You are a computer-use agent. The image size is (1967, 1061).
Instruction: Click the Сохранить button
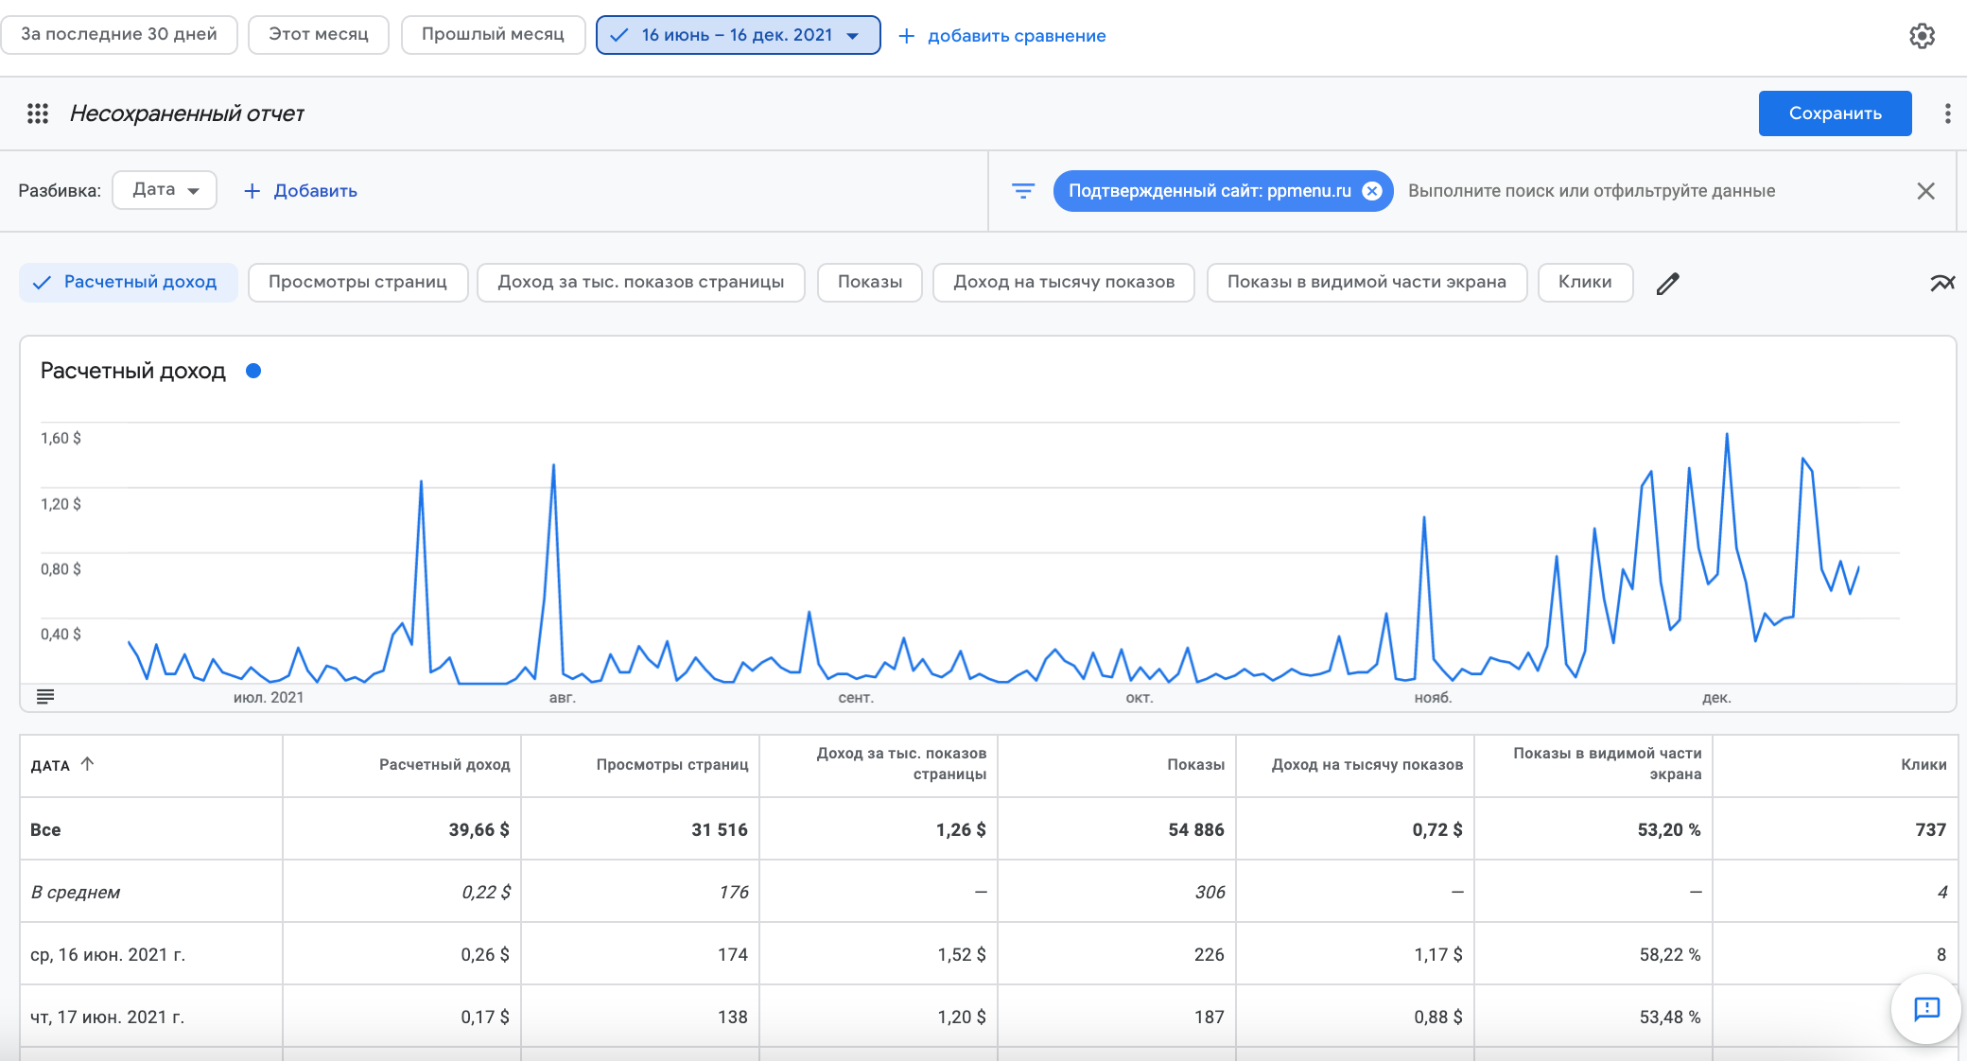click(x=1835, y=113)
